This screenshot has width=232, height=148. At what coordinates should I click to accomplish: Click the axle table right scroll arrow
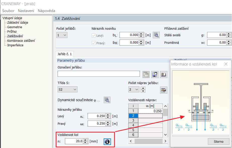coord(165,141)
